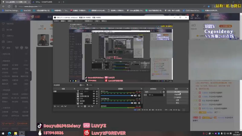Click the transition duration 300 ms field
This screenshot has width=242, height=136.
(155, 95)
